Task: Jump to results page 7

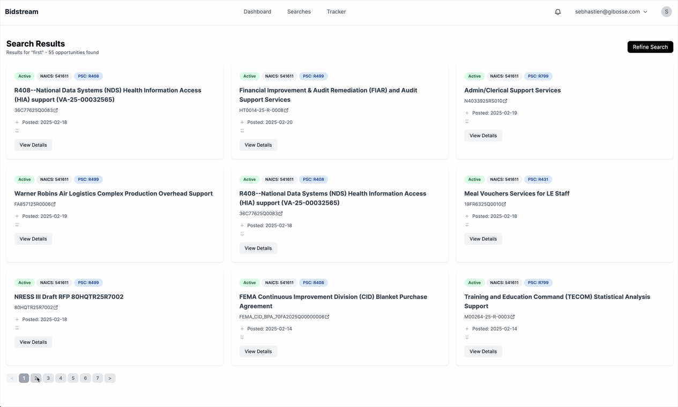Action: pos(98,378)
